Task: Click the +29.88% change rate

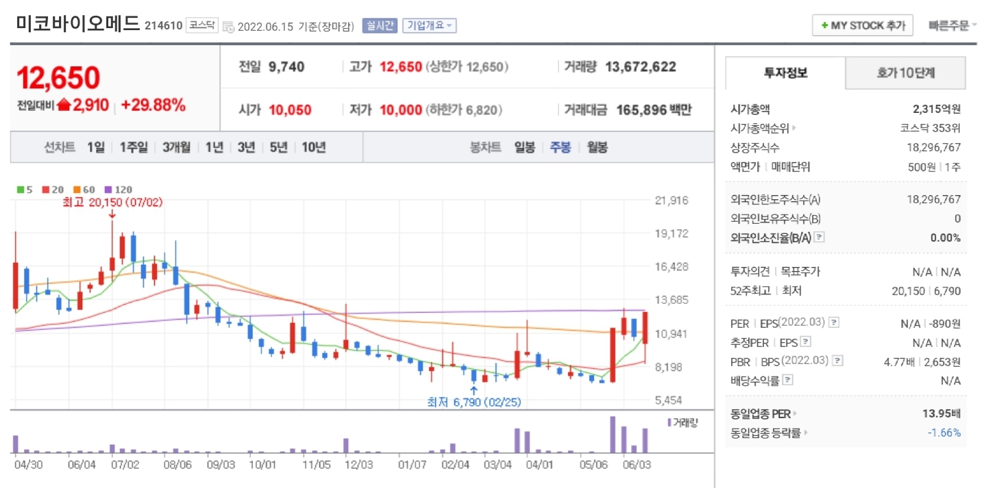Action: coord(153,105)
